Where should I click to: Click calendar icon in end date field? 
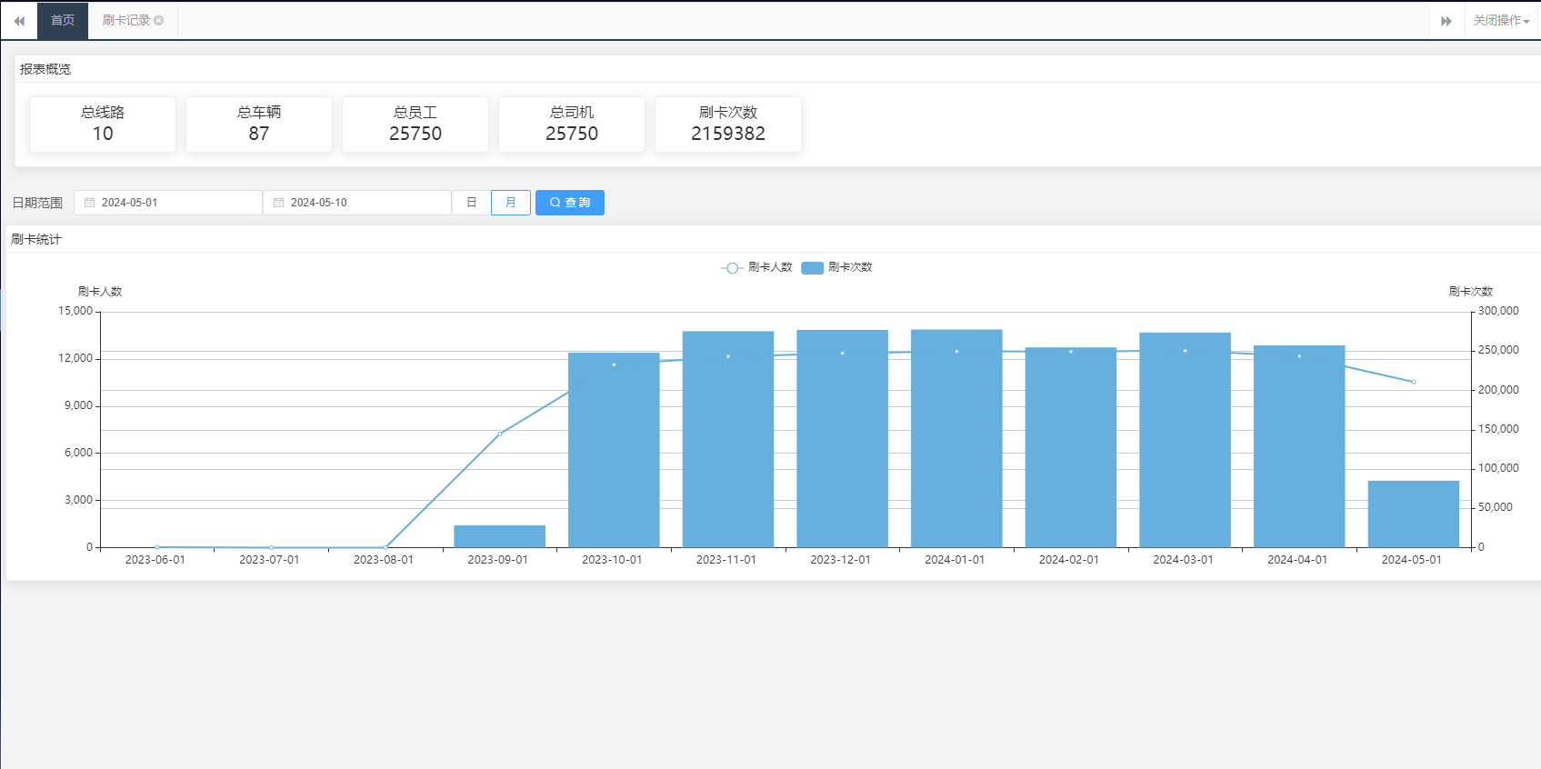click(279, 203)
